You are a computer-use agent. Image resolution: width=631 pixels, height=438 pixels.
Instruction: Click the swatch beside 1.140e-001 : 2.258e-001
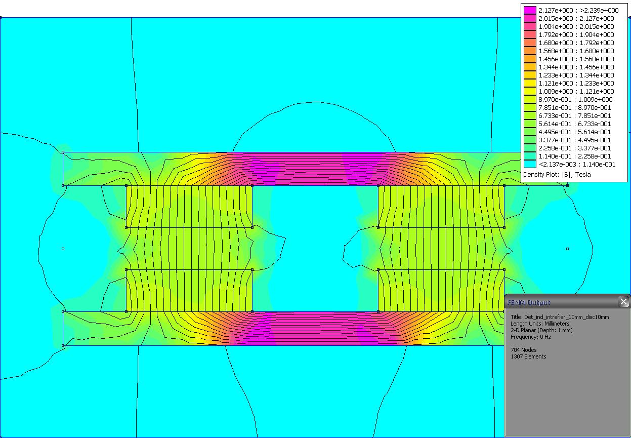(530, 156)
